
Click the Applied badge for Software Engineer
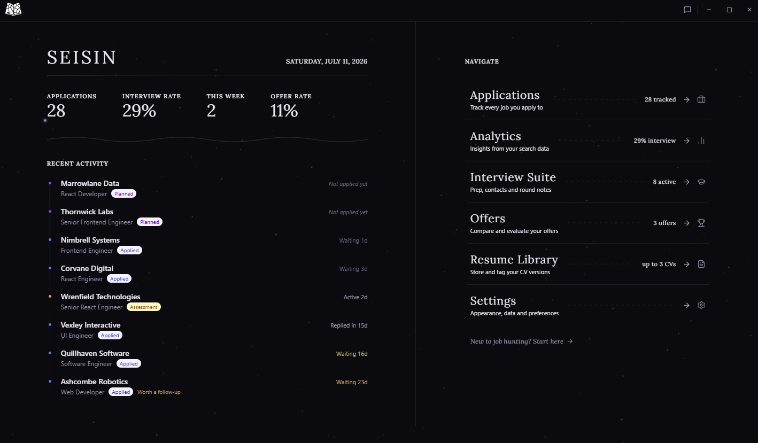[x=128, y=364]
